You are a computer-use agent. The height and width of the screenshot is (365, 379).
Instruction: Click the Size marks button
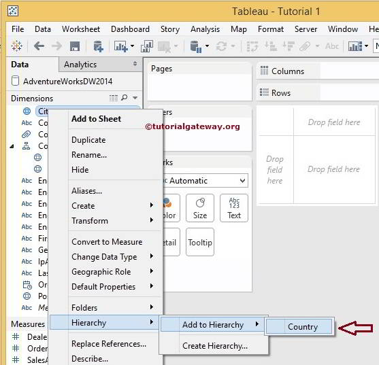click(200, 208)
